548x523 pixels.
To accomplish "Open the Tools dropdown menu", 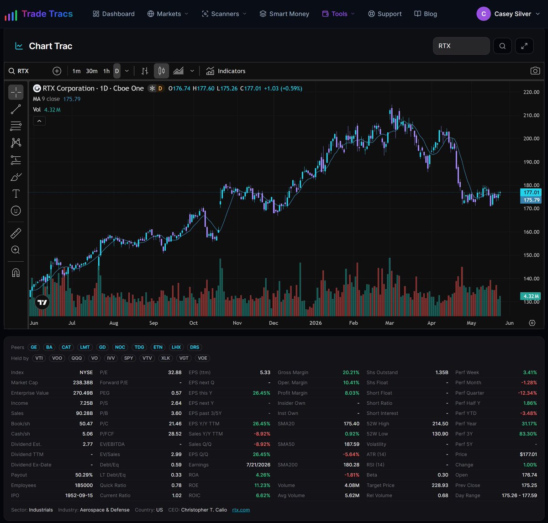I will tap(338, 14).
